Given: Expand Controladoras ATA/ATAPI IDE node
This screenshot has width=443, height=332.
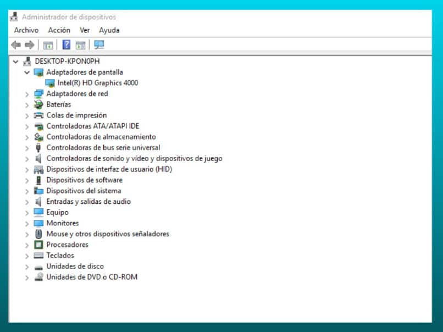Looking at the screenshot, I should click(27, 126).
